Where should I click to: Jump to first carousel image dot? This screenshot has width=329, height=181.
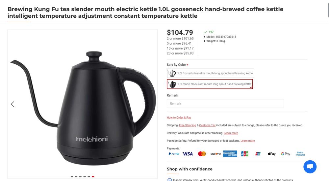[x=72, y=177]
